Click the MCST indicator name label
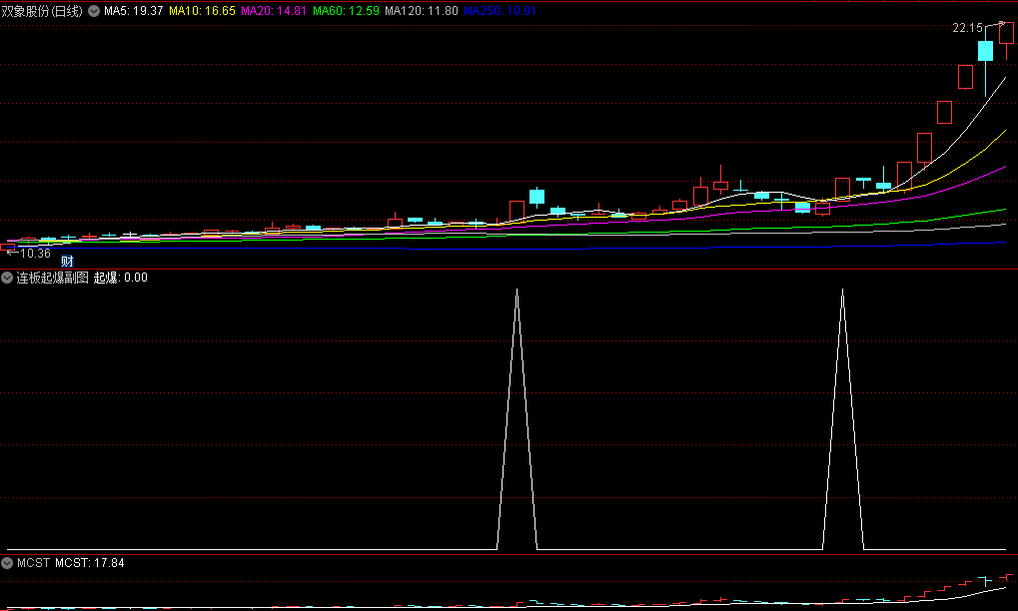The width and height of the screenshot is (1018, 611). point(33,563)
